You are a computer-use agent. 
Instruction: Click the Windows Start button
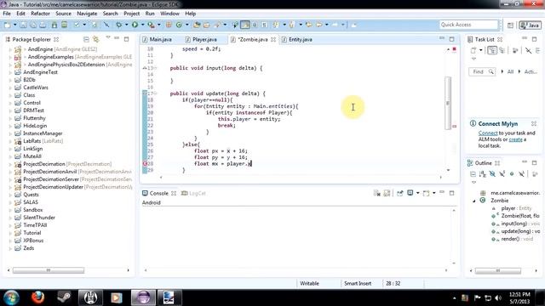(x=11, y=297)
